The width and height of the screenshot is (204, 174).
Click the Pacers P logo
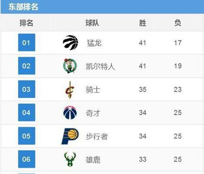coord(70,136)
